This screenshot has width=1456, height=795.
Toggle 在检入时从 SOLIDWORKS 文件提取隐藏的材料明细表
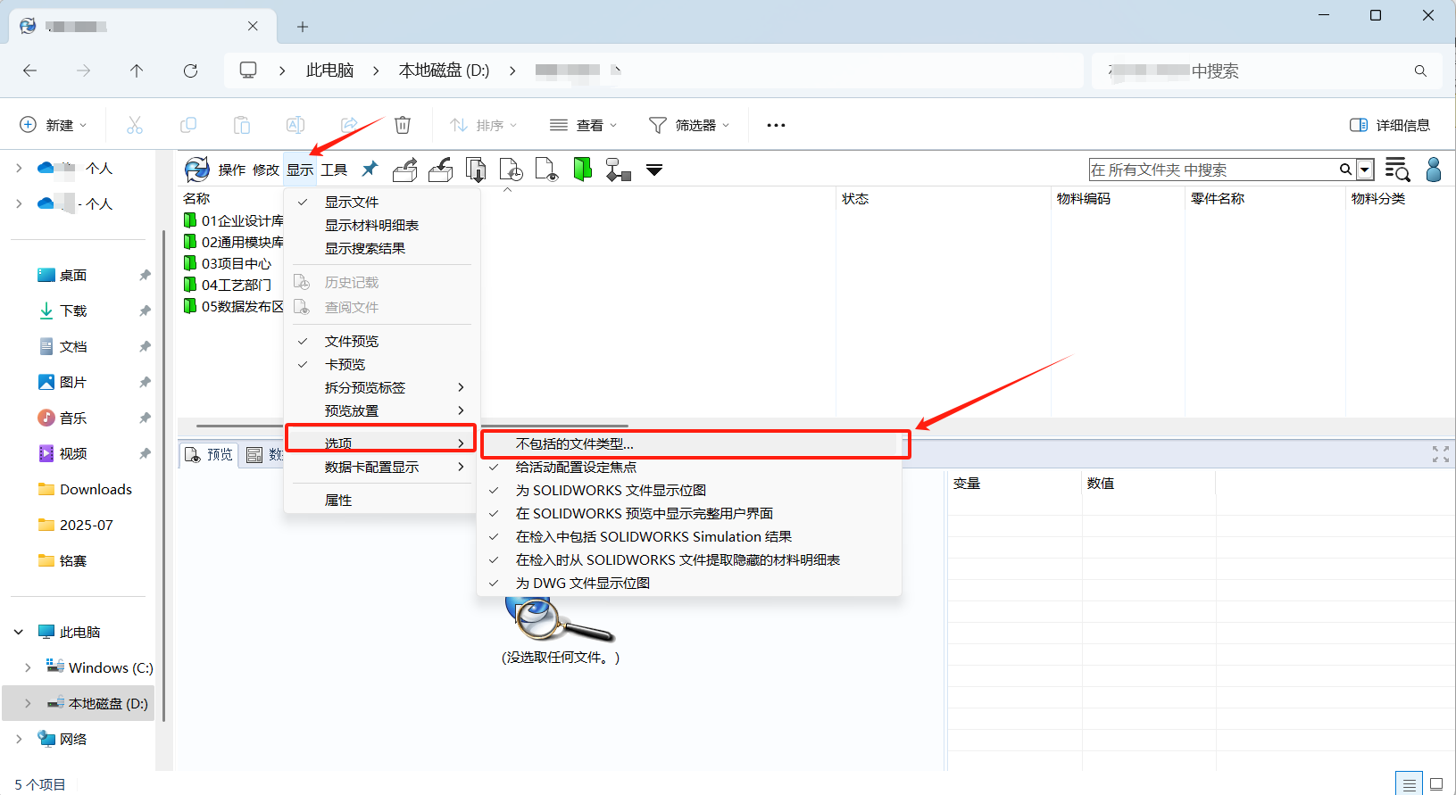click(x=689, y=560)
